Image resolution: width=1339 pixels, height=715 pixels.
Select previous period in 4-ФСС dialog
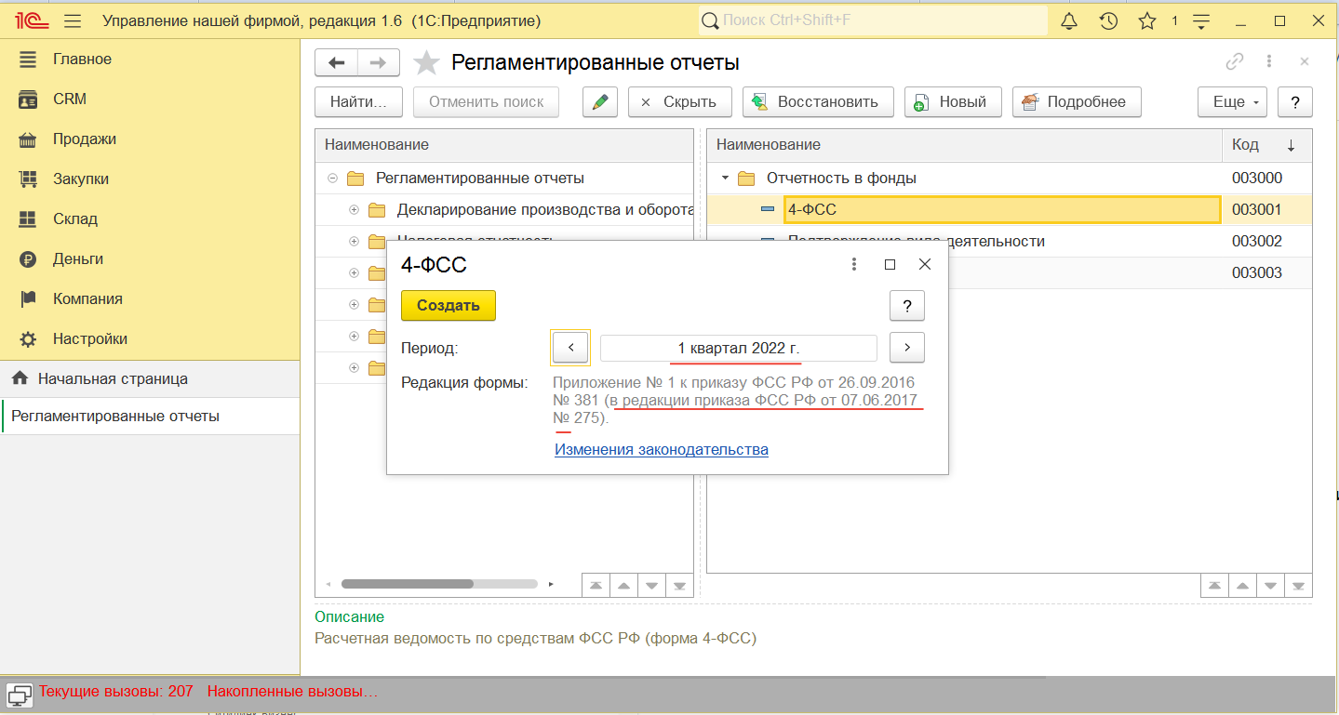[570, 348]
